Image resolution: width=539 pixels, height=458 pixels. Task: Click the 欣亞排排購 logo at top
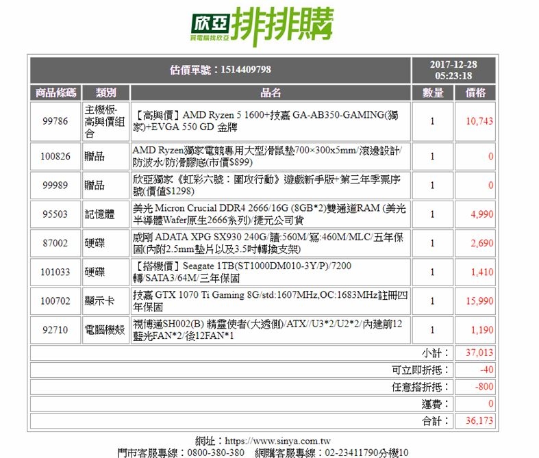pos(262,26)
